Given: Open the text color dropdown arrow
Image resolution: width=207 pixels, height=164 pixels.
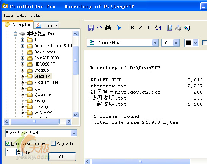Looking at the screenshot, I should (195, 43).
